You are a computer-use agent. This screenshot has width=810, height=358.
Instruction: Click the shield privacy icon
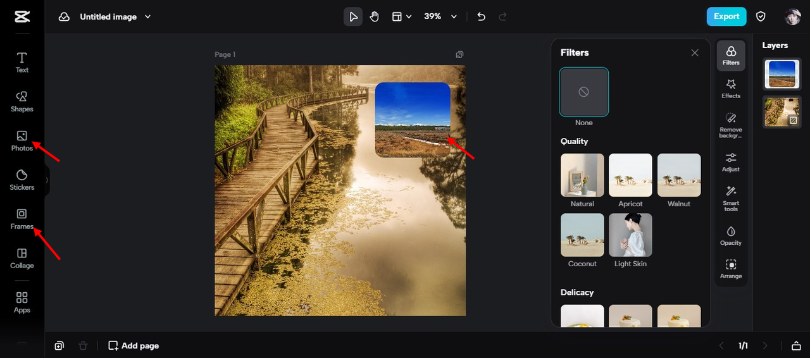click(761, 16)
